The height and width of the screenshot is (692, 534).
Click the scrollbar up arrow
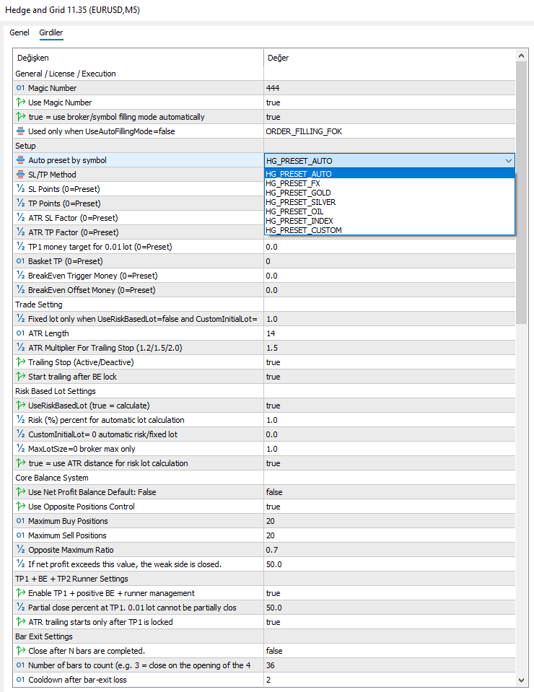[x=521, y=56]
